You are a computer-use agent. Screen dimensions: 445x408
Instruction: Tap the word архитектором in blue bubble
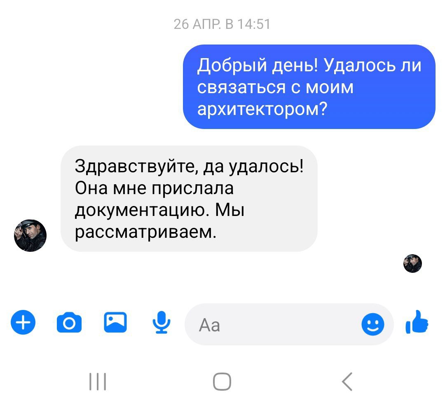coord(262,109)
